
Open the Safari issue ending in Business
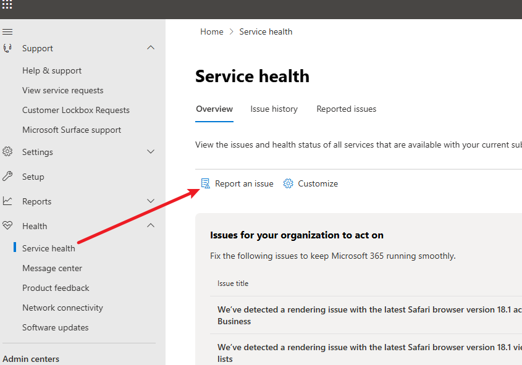tap(369, 315)
